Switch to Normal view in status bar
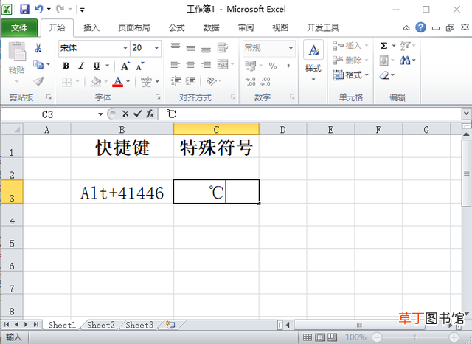The image size is (472, 344). [x=308, y=337]
